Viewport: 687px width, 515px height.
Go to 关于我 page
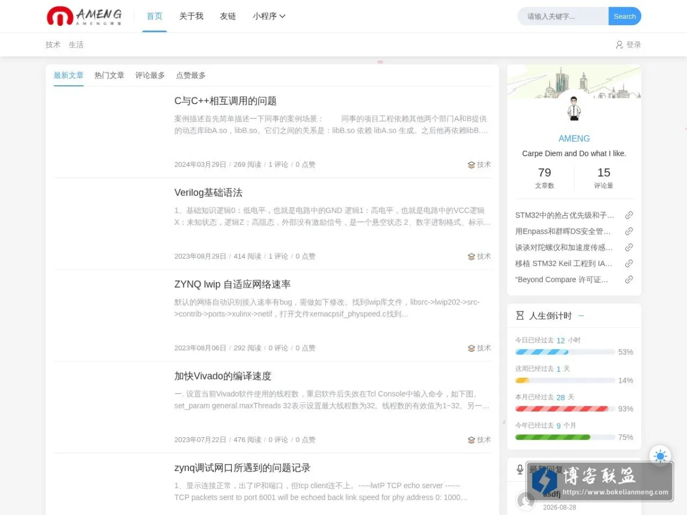click(191, 16)
